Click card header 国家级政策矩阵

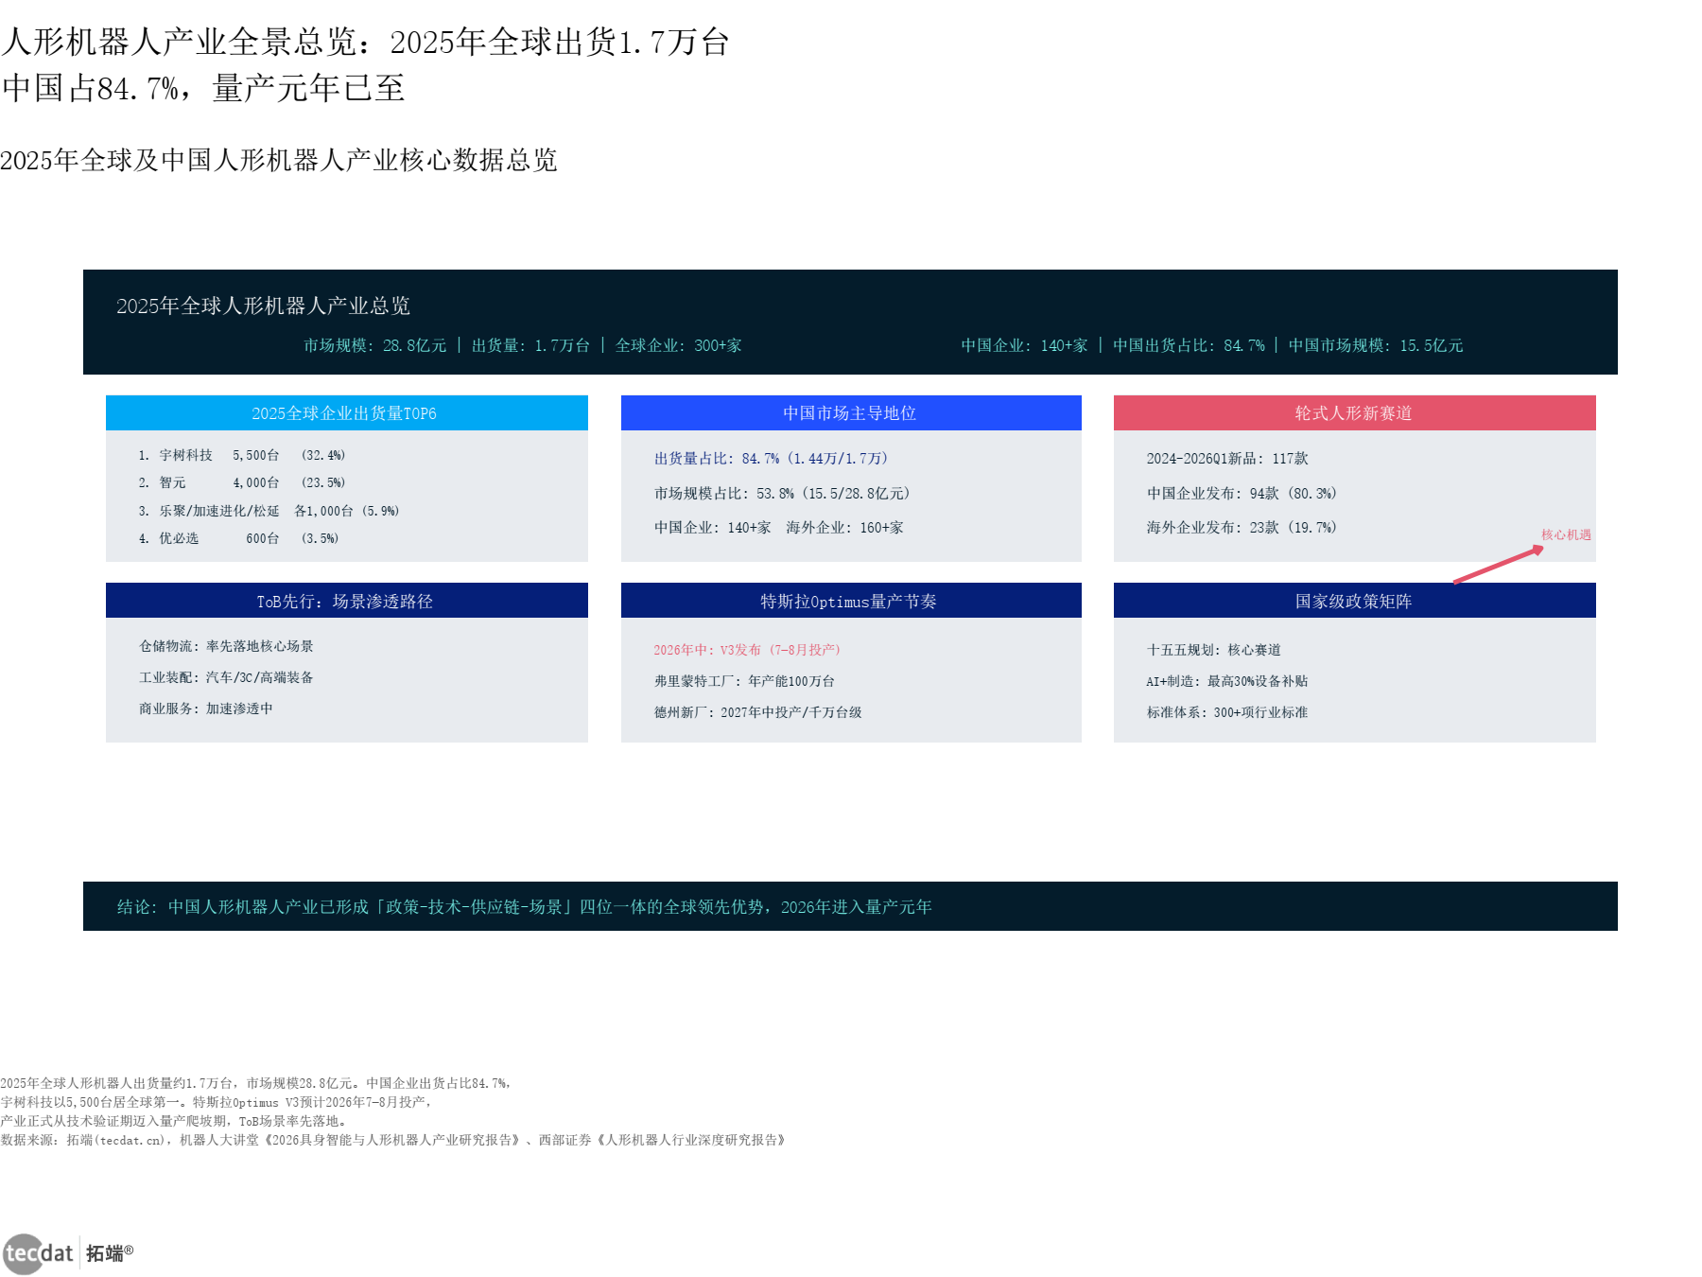pos(1353,602)
